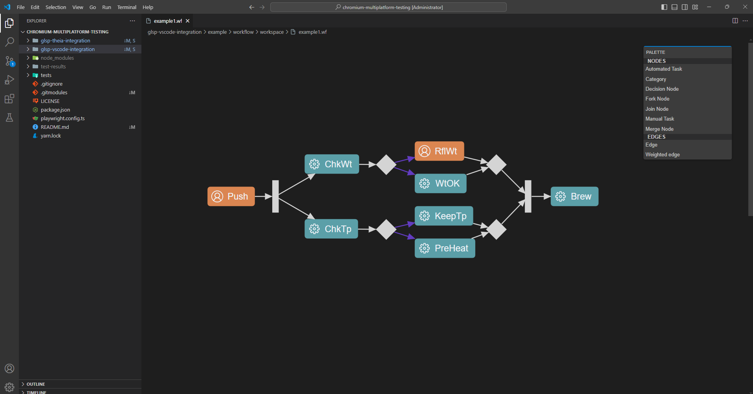The width and height of the screenshot is (753, 394).
Task: Click the workspace breadcrumb link
Action: pos(271,32)
